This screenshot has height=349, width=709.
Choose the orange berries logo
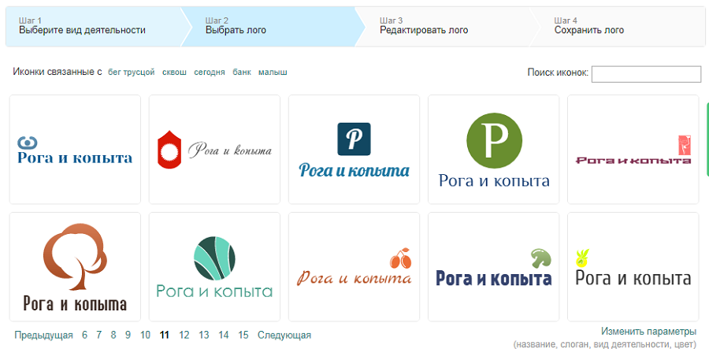354,267
